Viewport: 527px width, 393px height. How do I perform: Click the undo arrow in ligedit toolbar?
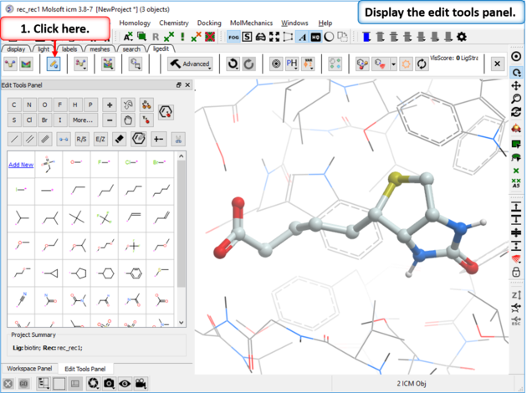232,64
